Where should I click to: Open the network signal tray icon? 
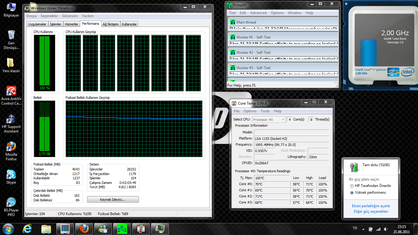378,229
